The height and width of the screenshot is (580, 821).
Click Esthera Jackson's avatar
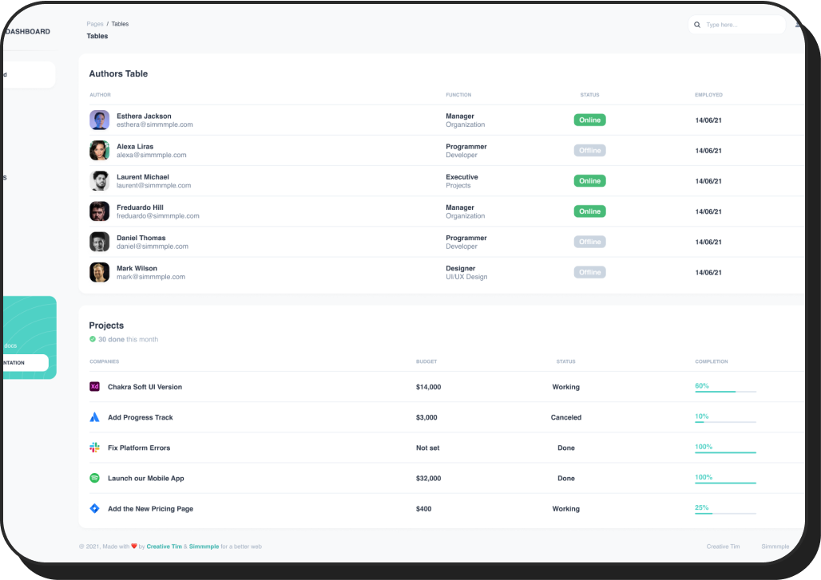click(99, 120)
